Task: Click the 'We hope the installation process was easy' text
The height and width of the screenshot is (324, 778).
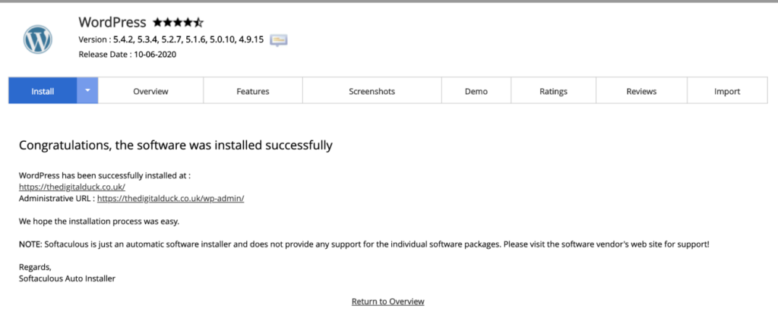Action: [100, 222]
